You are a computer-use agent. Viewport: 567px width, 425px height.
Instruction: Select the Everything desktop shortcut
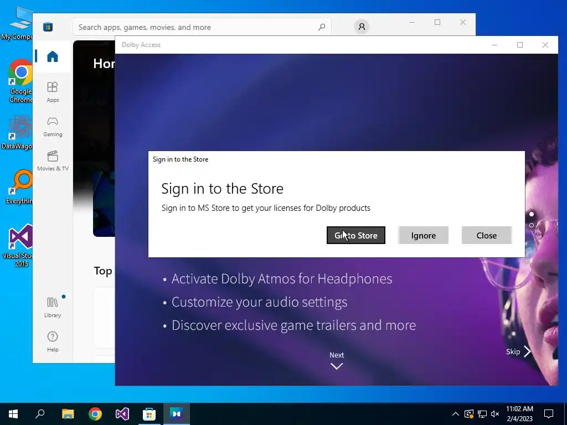click(19, 187)
